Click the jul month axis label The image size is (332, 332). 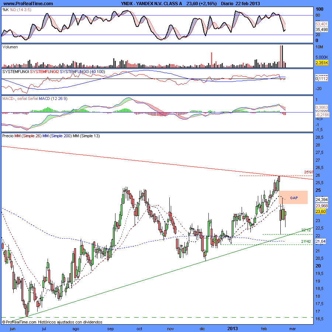pyautogui.click(x=44, y=329)
